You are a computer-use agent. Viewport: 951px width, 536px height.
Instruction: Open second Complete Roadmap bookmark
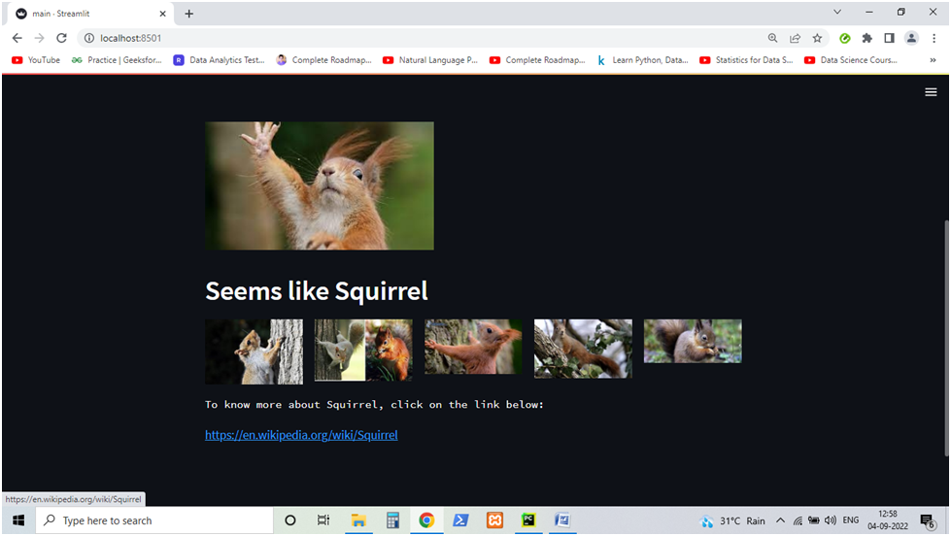(537, 60)
